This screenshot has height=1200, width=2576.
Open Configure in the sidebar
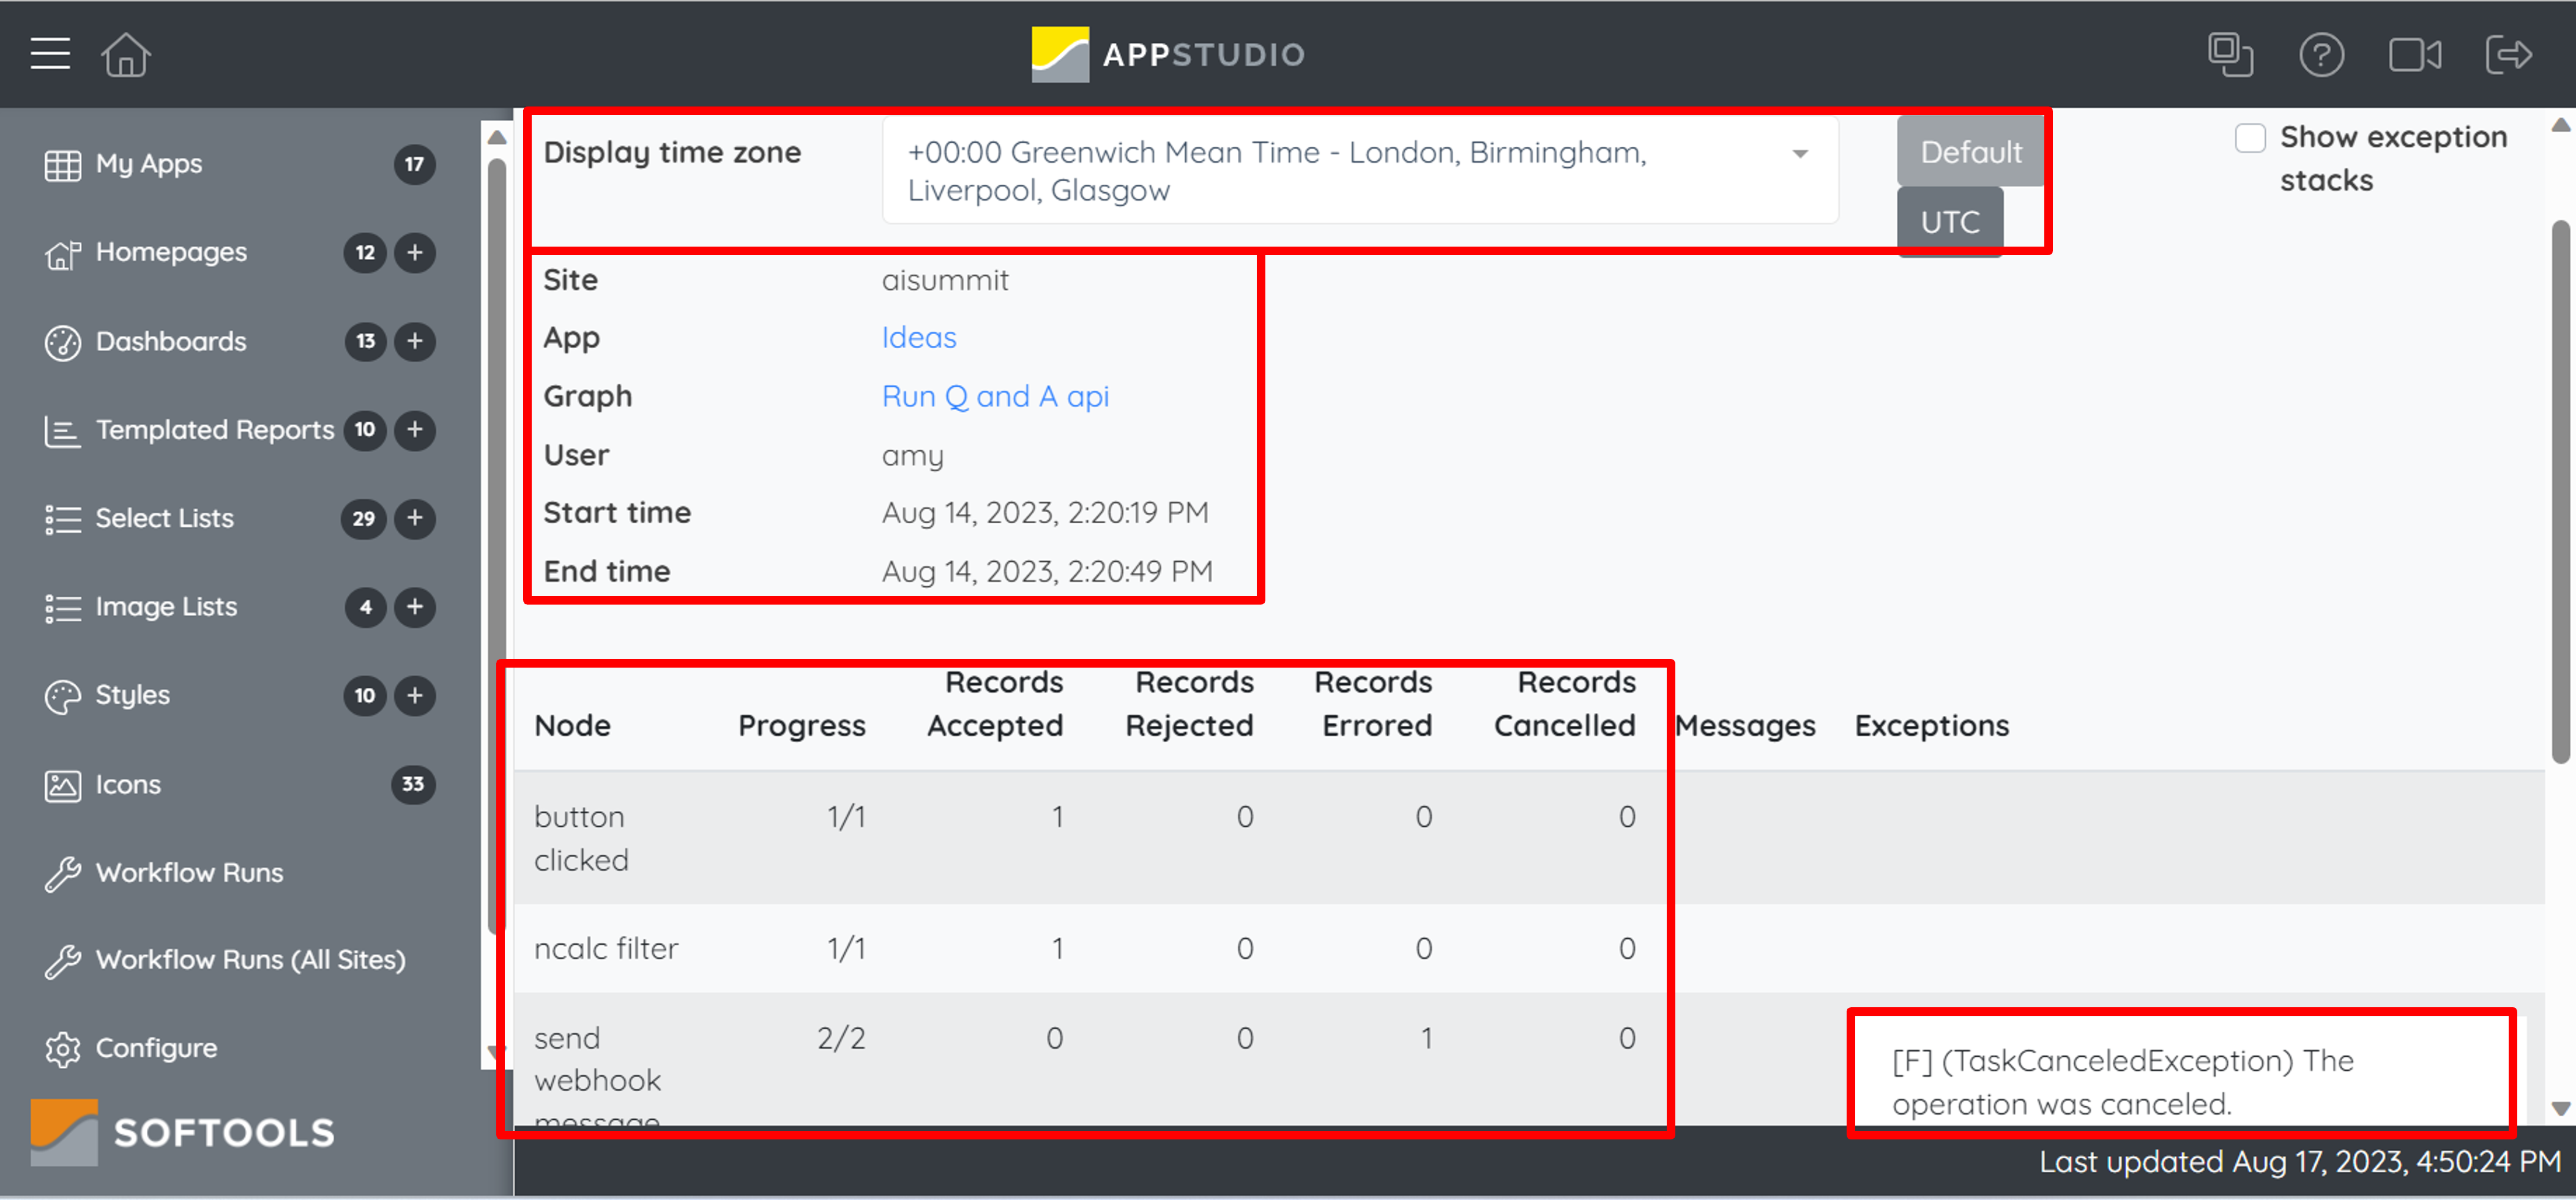[x=156, y=1048]
